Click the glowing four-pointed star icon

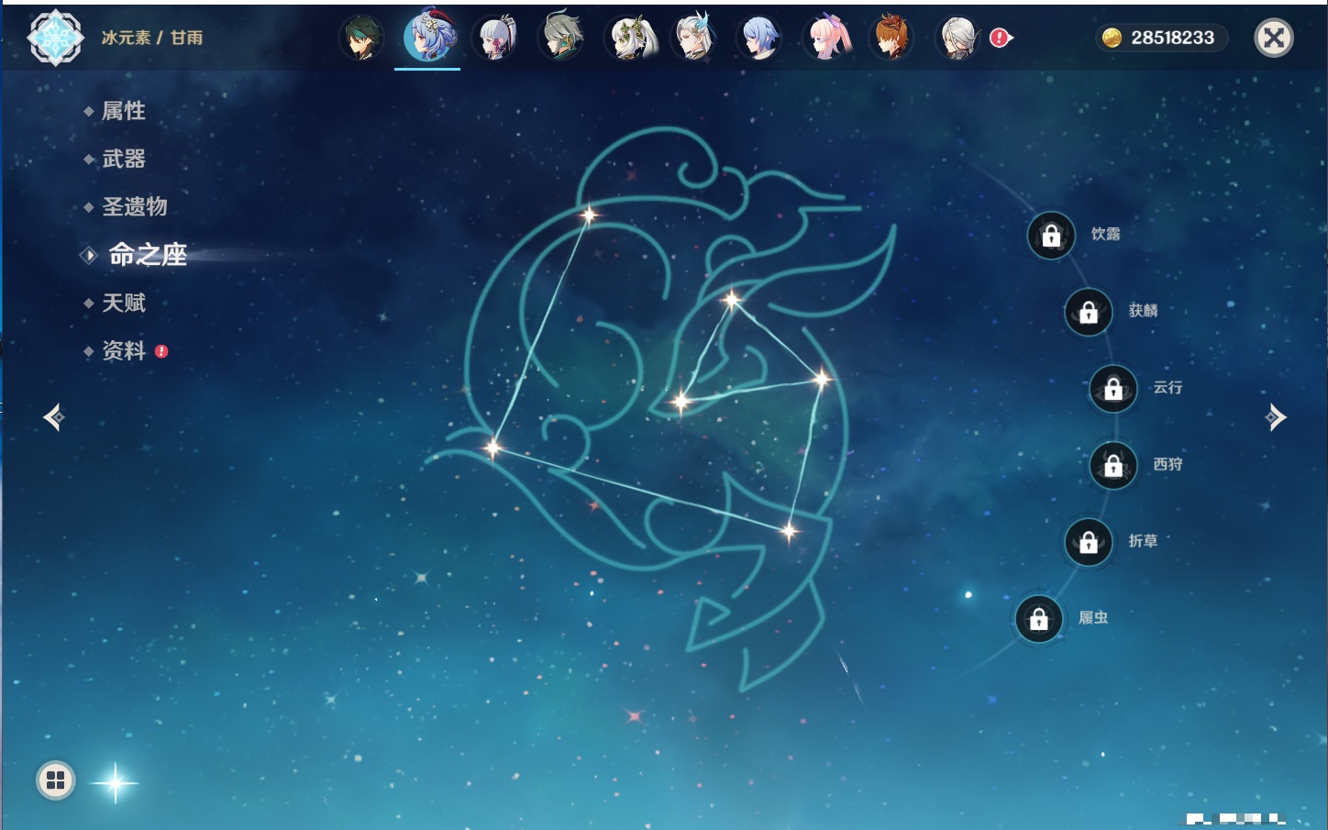pyautogui.click(x=116, y=782)
